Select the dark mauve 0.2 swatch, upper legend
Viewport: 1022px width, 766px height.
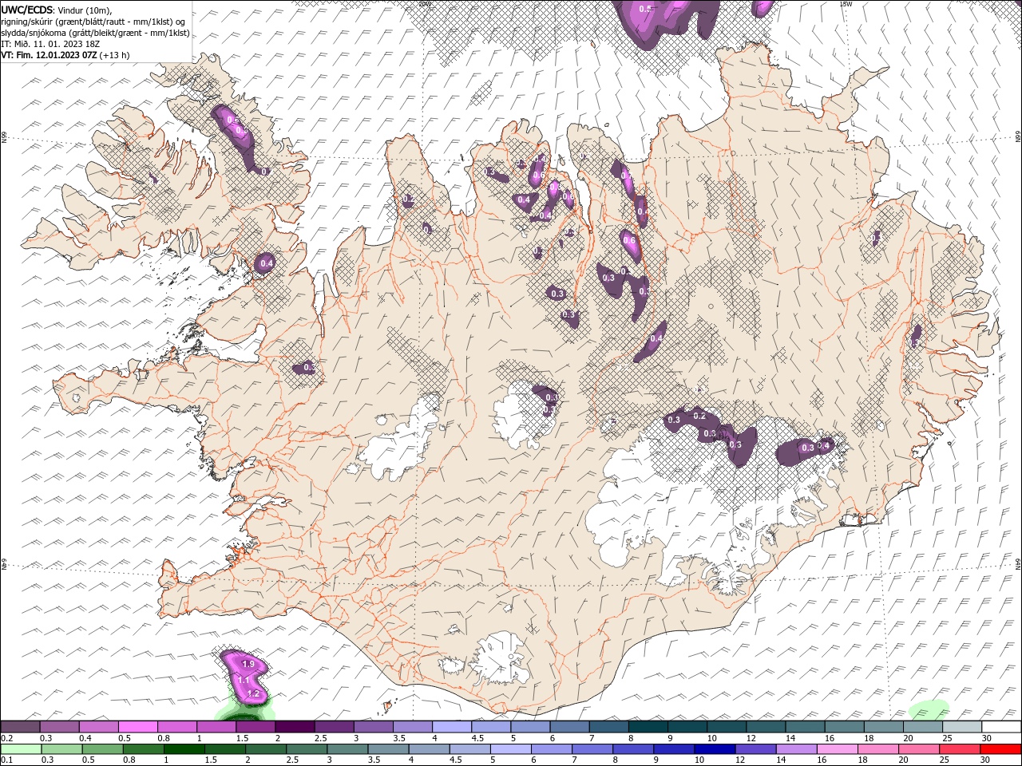tap(20, 727)
